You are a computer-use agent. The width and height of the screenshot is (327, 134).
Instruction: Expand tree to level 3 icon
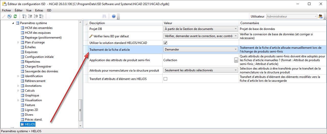[x=36, y=16]
